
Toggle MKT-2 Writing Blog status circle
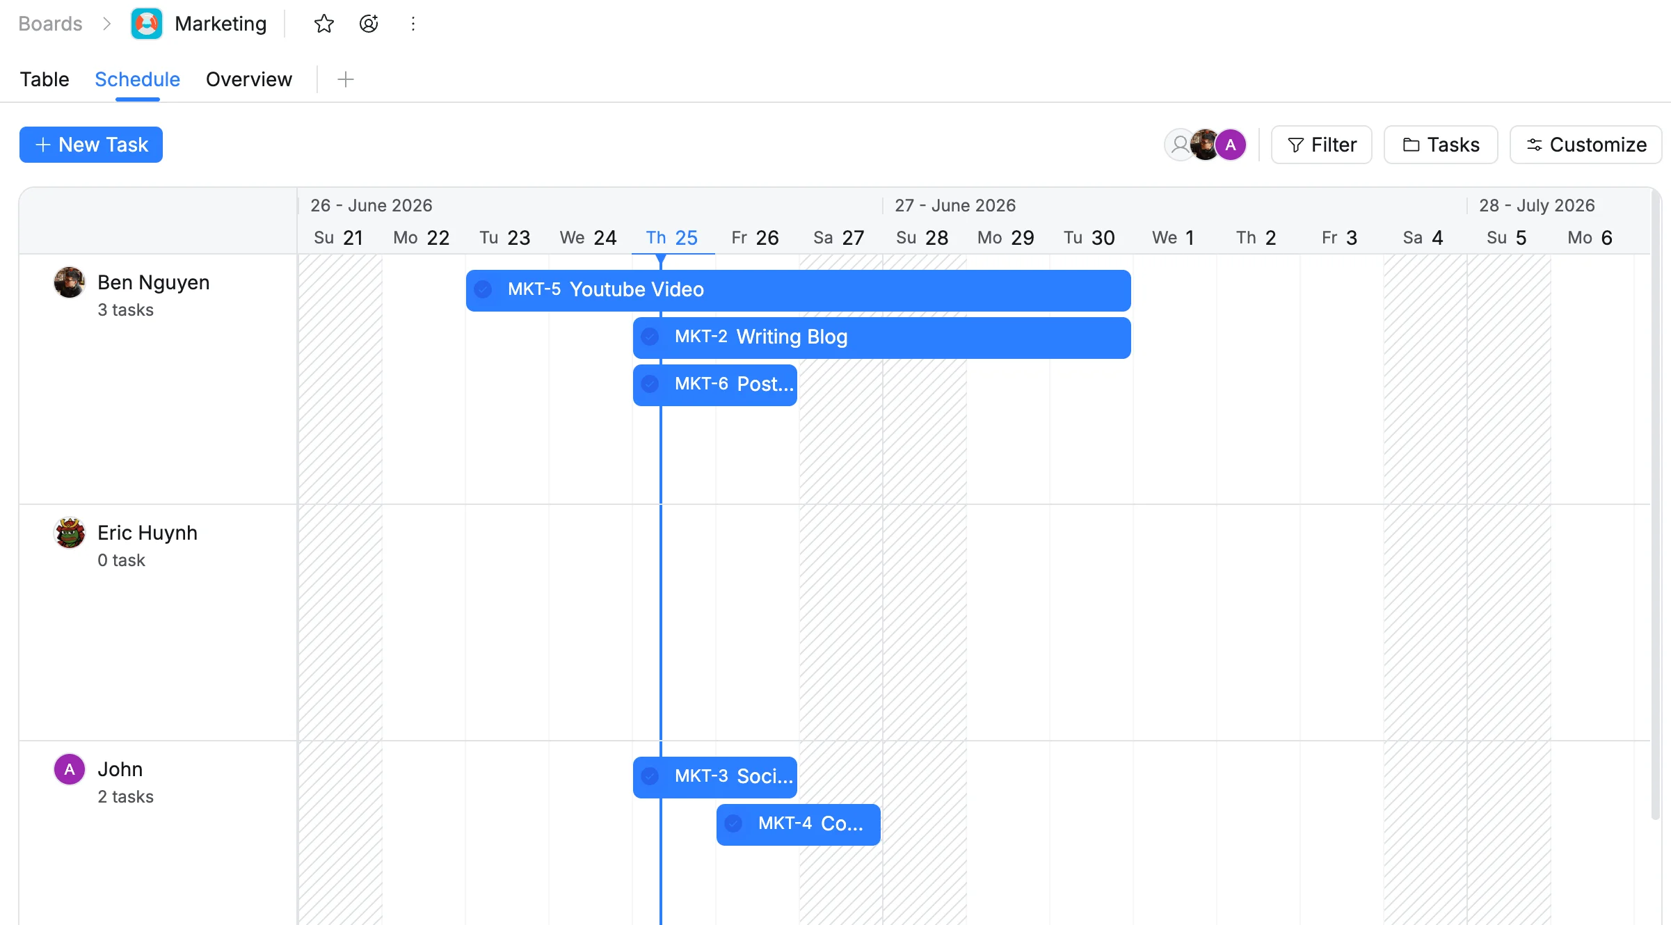coord(650,337)
